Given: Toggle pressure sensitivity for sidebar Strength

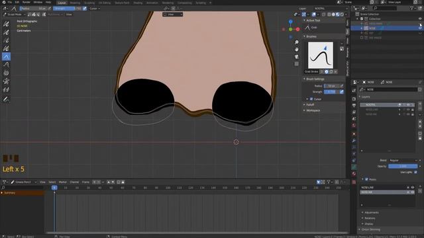Looking at the screenshot, I should point(342,92).
